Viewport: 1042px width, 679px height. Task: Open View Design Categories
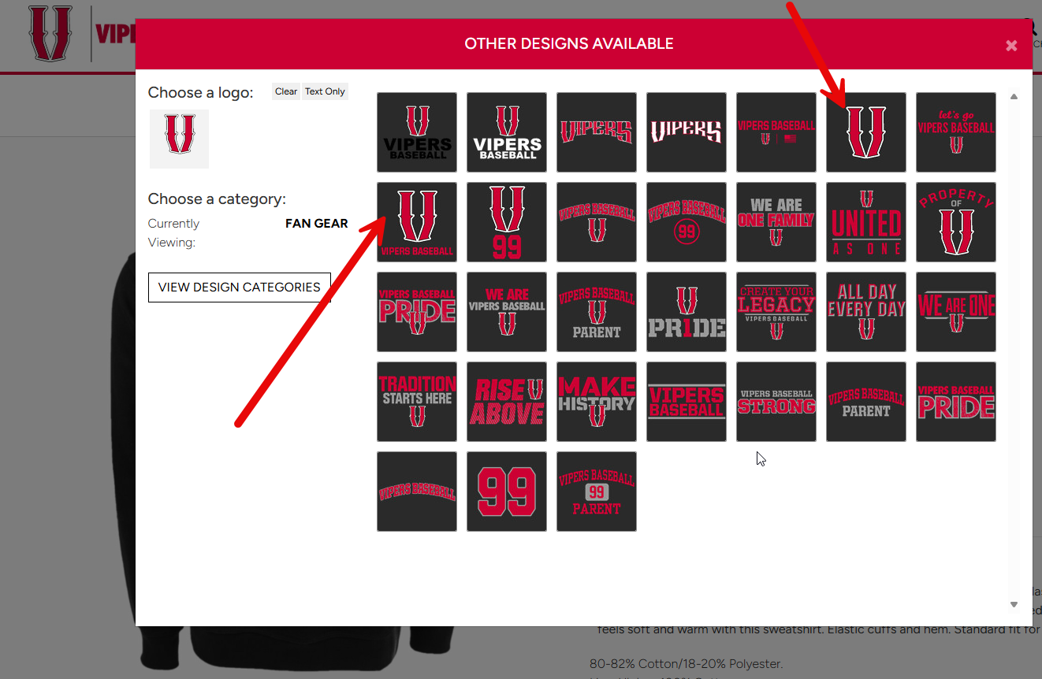(x=240, y=287)
